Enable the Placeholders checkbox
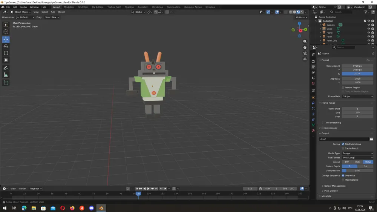Screen dimensions: 377x212 tap(343, 180)
